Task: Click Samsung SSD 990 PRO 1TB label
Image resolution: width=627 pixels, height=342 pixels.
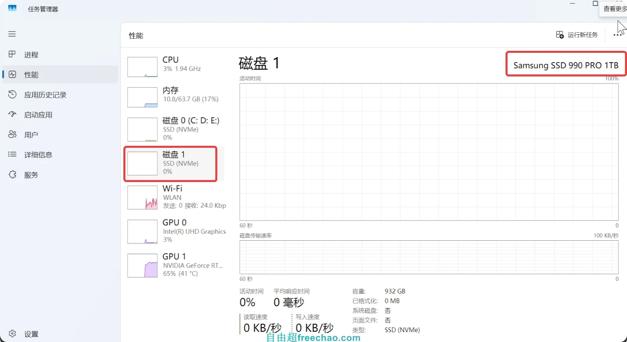Action: click(x=566, y=65)
